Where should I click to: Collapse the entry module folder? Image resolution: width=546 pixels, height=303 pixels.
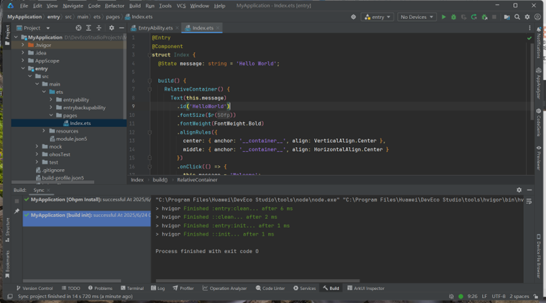pos(23,69)
